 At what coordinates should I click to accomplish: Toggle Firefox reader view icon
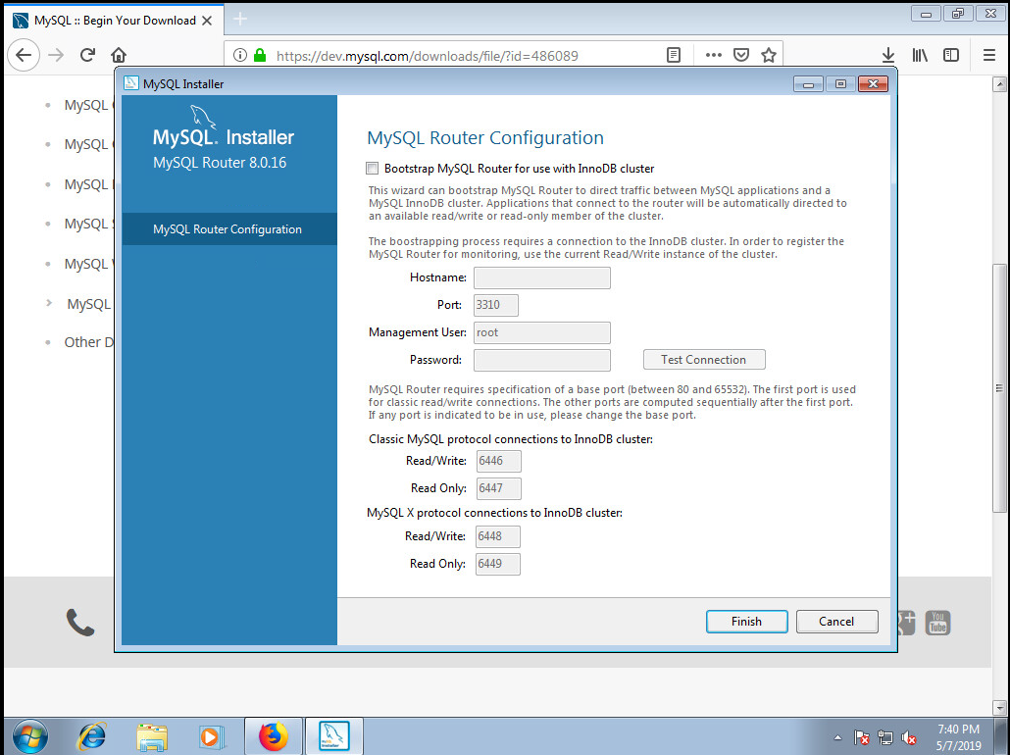[674, 56]
